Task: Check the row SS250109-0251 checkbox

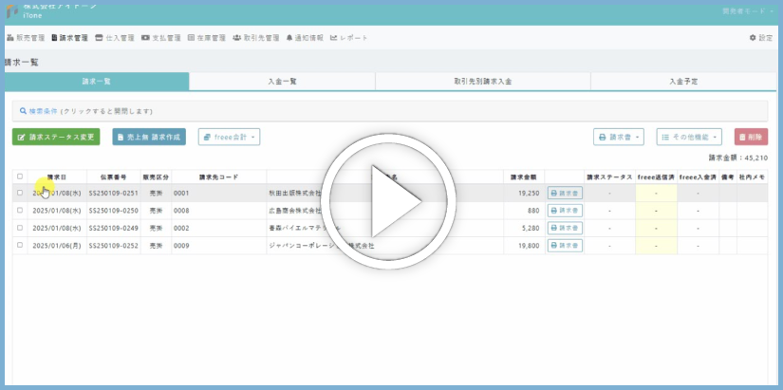Action: (20, 193)
